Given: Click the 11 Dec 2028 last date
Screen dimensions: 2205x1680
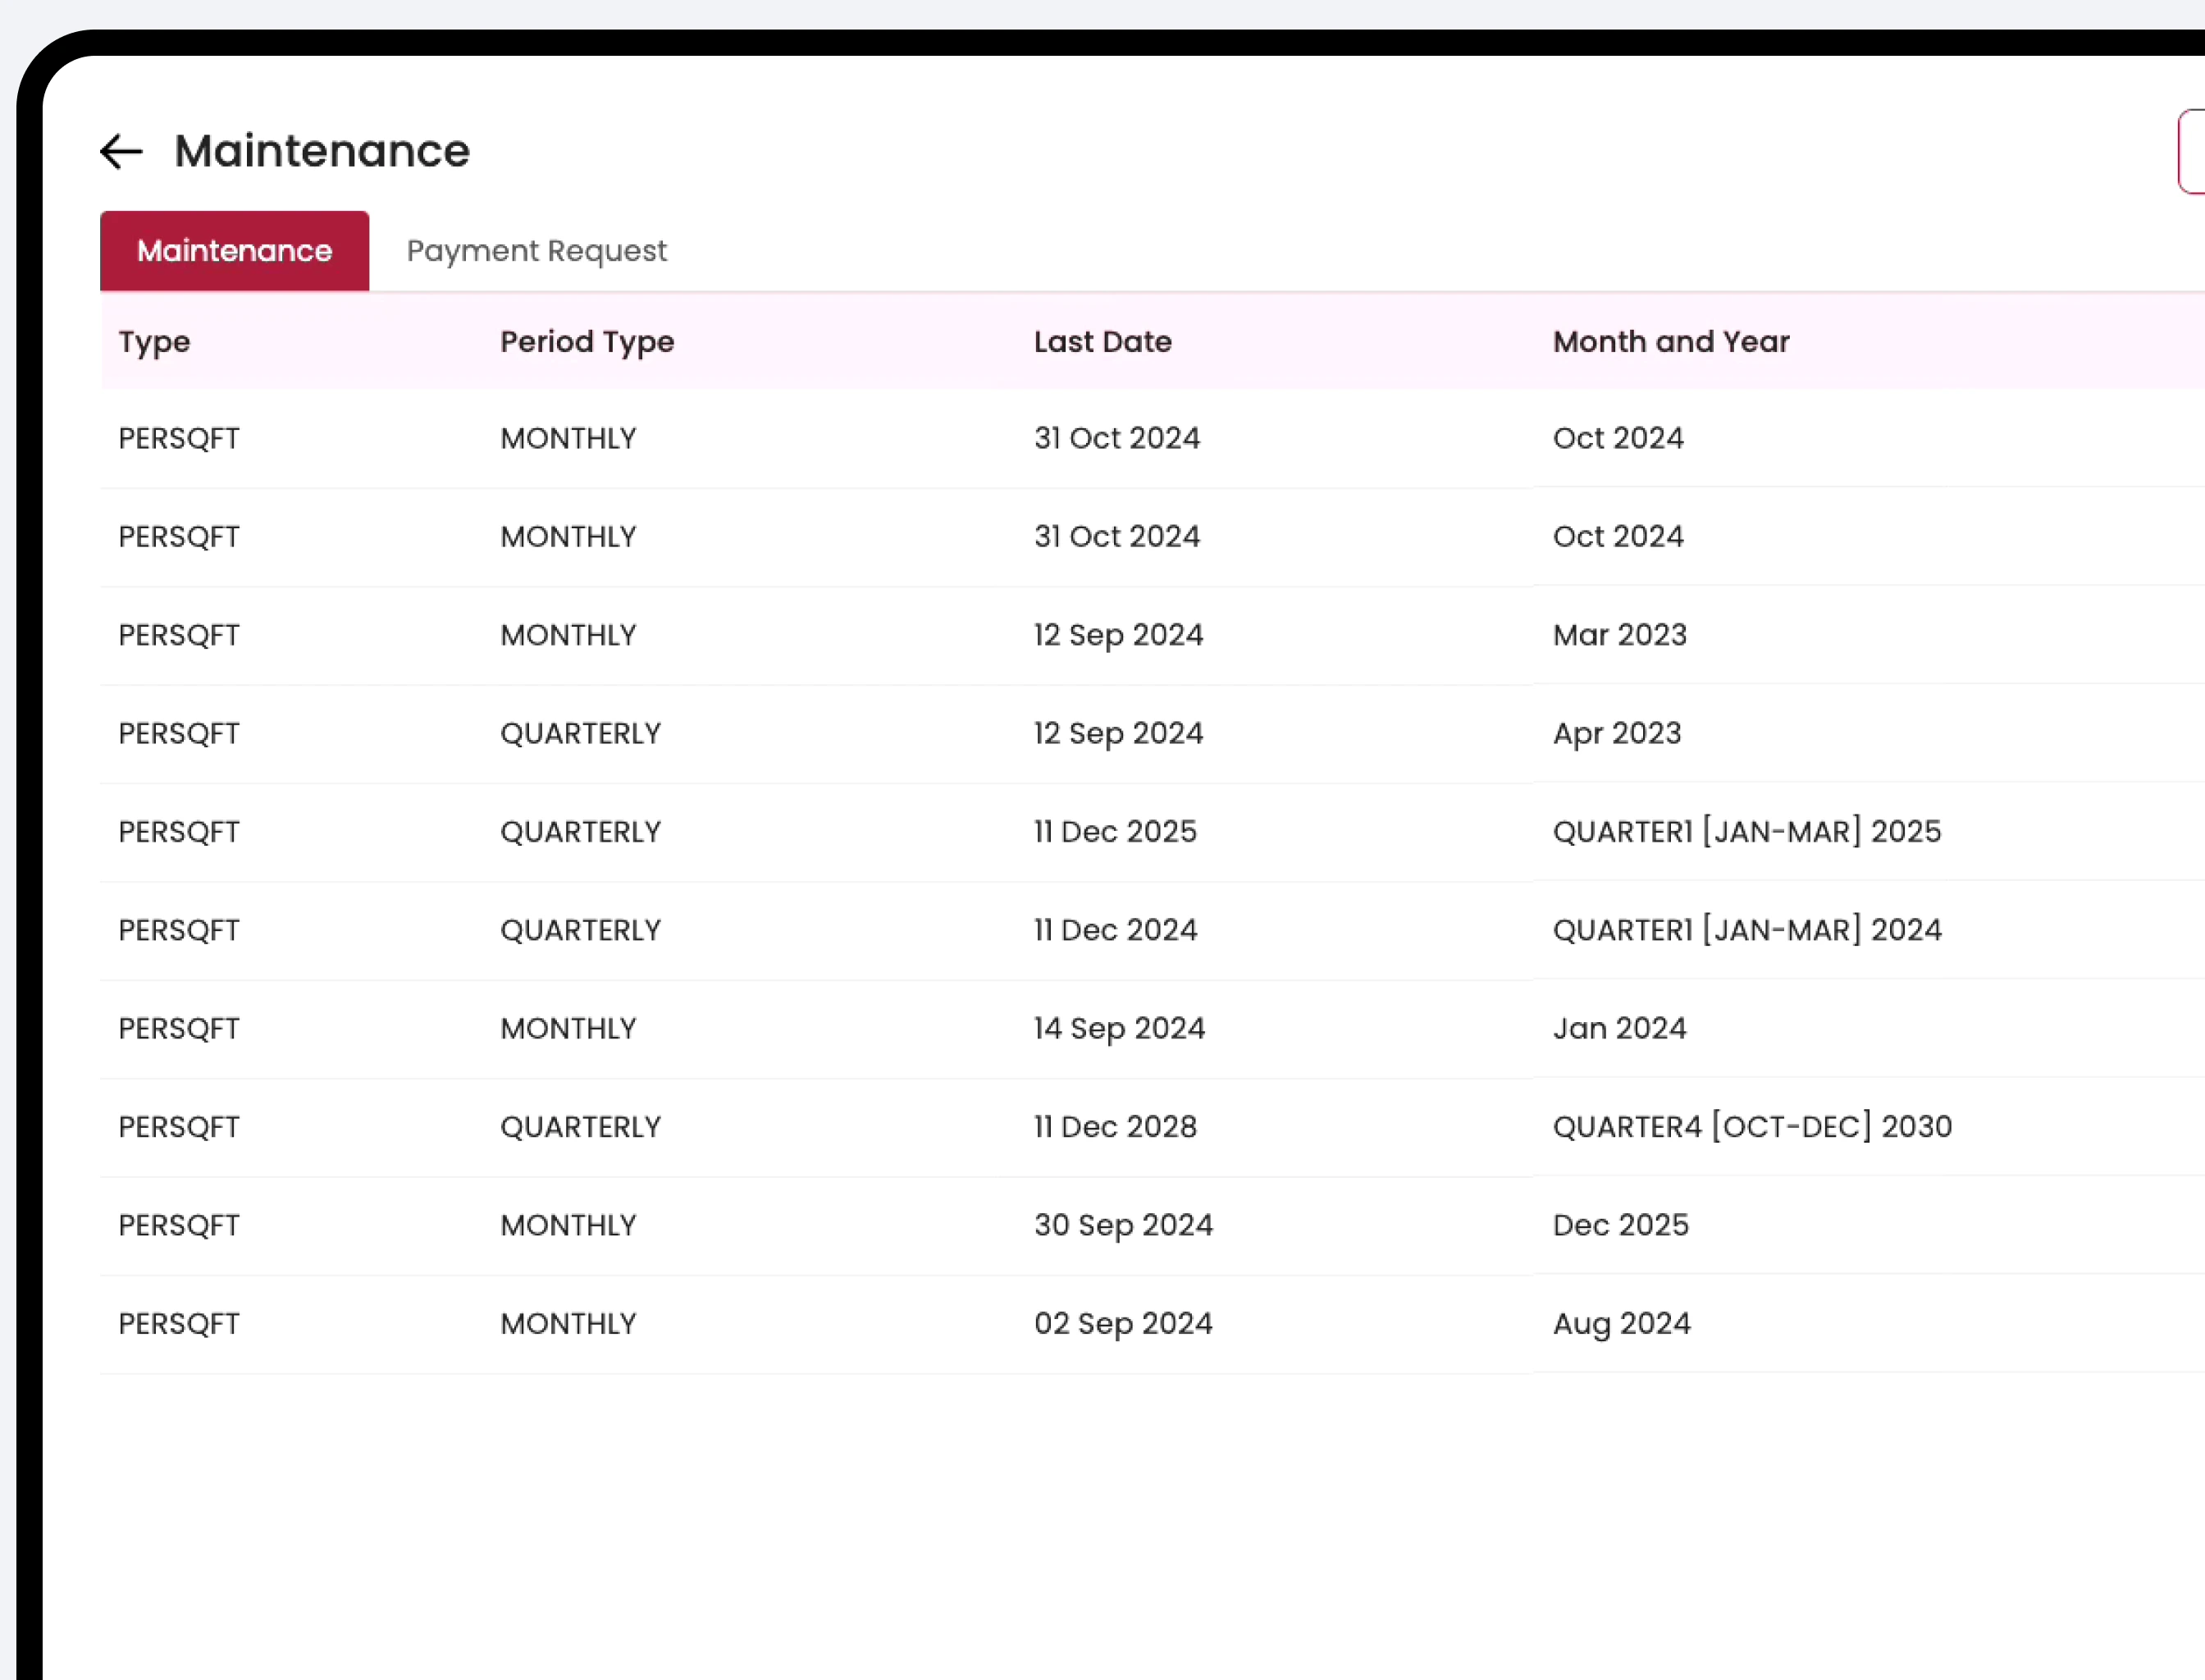Looking at the screenshot, I should pyautogui.click(x=1115, y=1127).
